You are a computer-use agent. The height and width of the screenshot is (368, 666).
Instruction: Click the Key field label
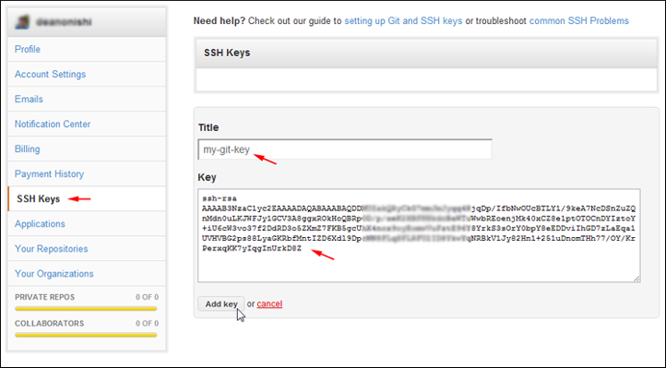click(207, 177)
